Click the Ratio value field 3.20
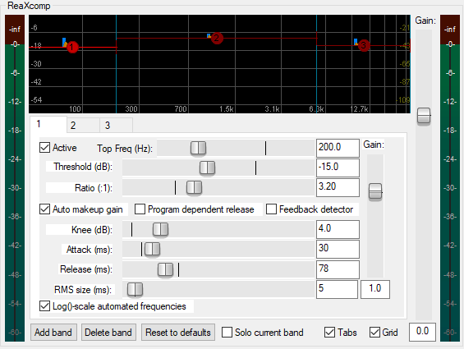This screenshot has height=349, width=464. pos(338,187)
